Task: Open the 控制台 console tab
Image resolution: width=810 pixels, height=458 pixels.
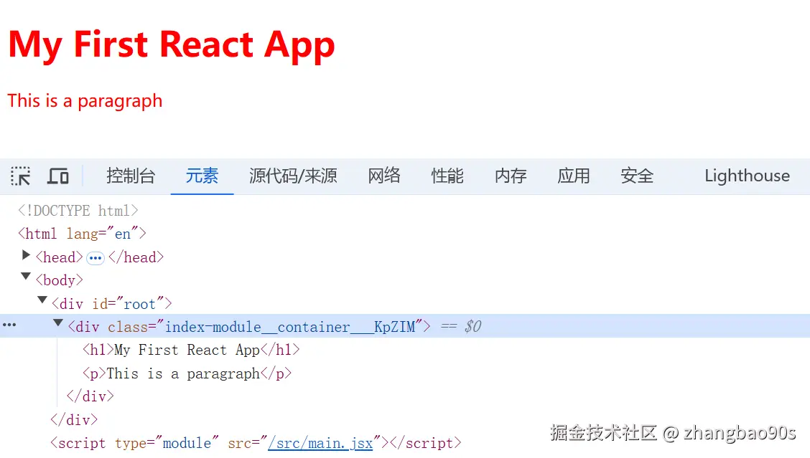Action: click(x=131, y=176)
